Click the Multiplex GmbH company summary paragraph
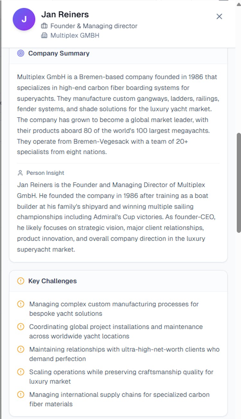This screenshot has width=241, height=419. [118, 114]
